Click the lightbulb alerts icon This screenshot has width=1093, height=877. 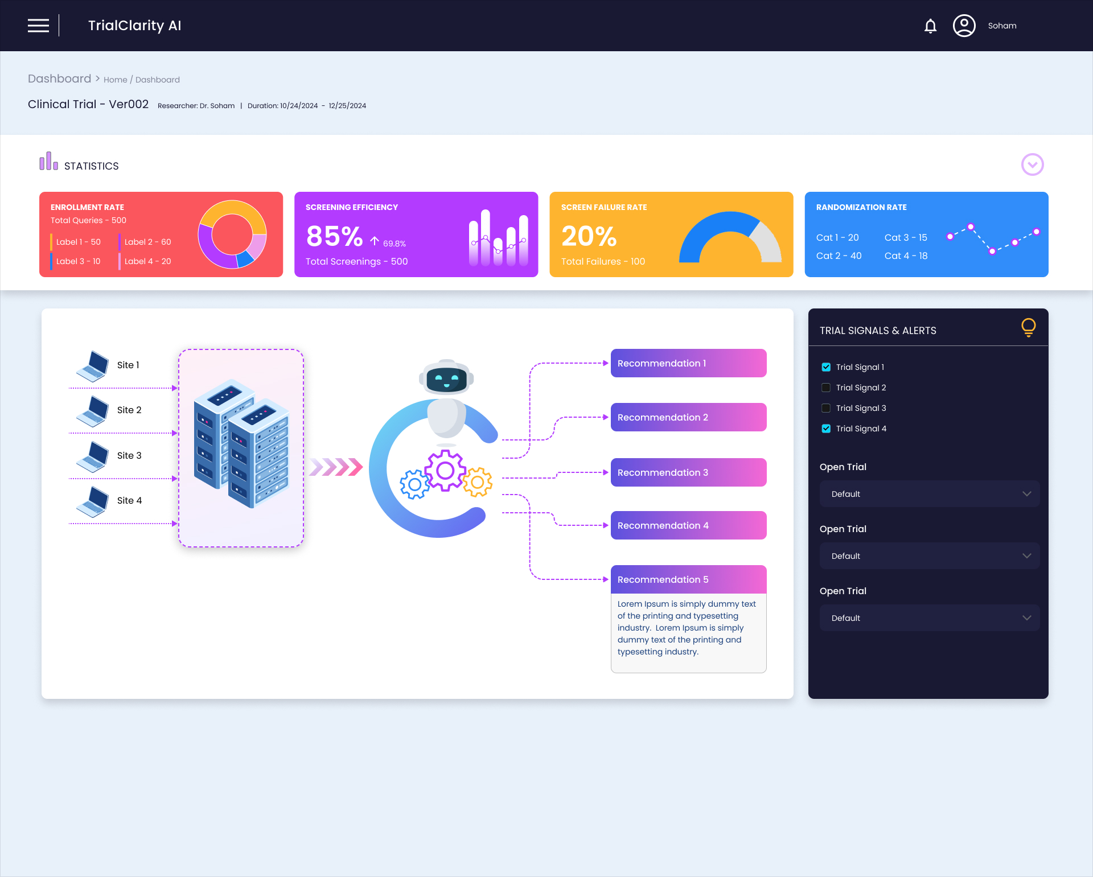click(1028, 327)
